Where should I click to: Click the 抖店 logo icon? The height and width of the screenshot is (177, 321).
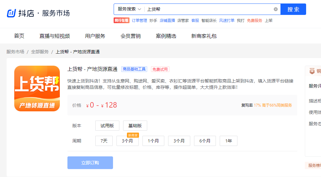tap(11, 13)
